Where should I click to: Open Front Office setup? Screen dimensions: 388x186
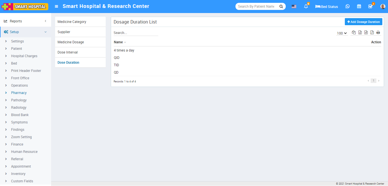pos(20,78)
